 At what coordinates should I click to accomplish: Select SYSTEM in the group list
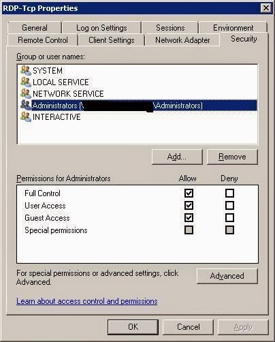(x=48, y=71)
